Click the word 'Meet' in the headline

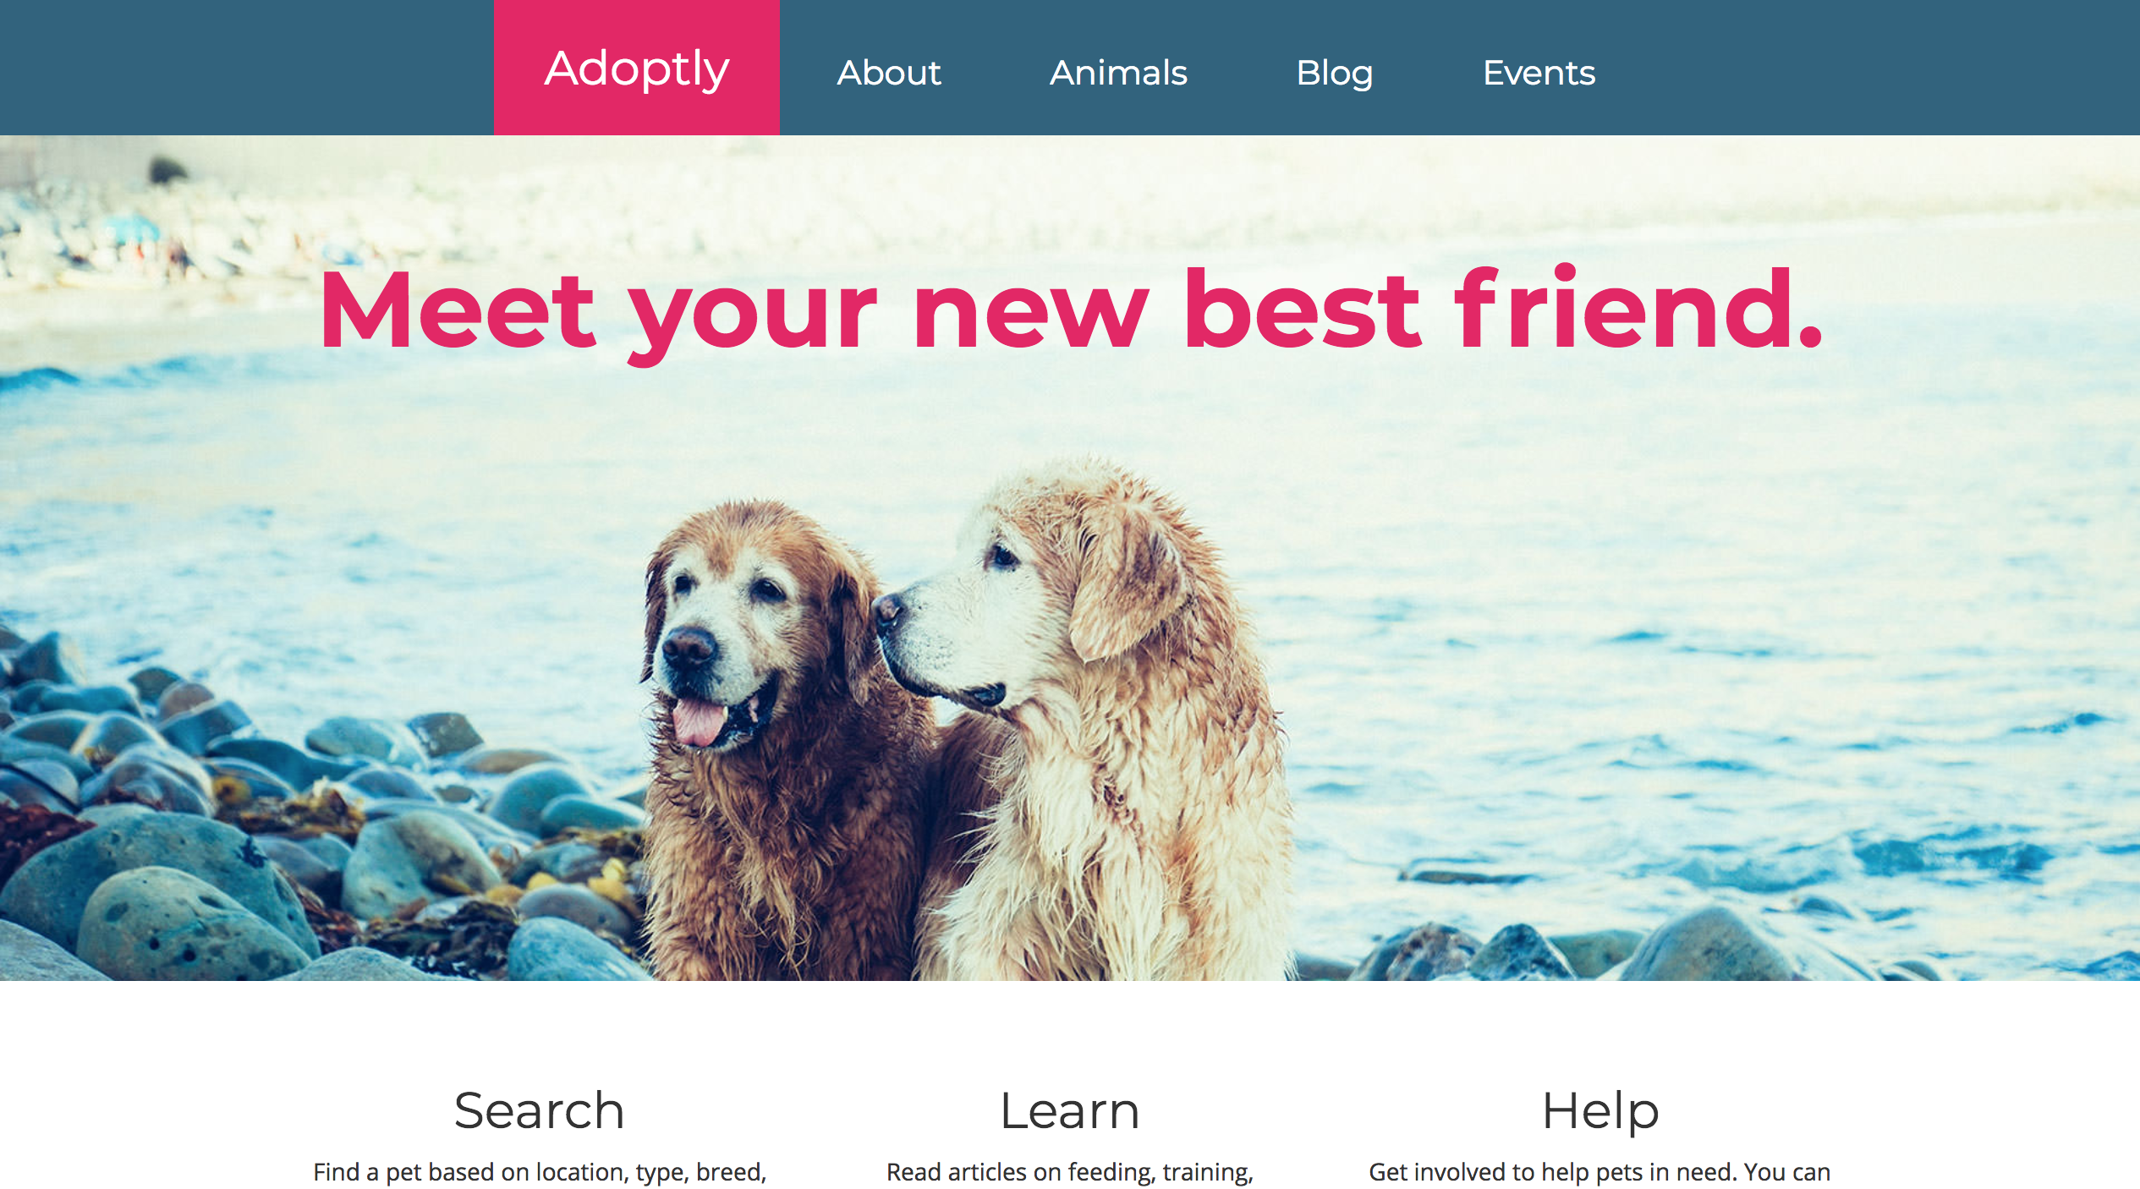pyautogui.click(x=458, y=310)
